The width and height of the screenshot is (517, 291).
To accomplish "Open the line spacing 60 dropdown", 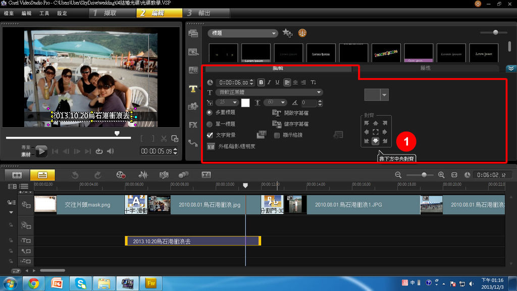I will [x=275, y=103].
